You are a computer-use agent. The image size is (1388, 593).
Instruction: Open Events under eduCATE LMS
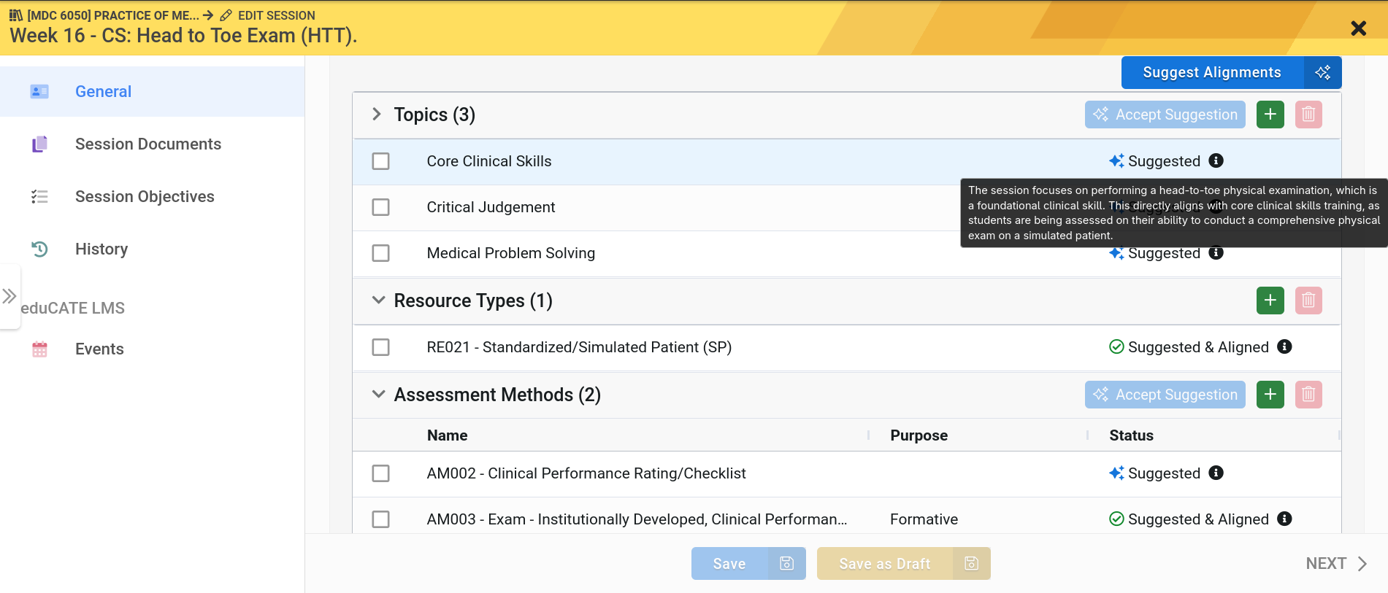[152, 349]
